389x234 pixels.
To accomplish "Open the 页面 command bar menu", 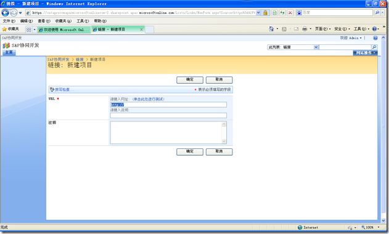I will click(x=322, y=29).
